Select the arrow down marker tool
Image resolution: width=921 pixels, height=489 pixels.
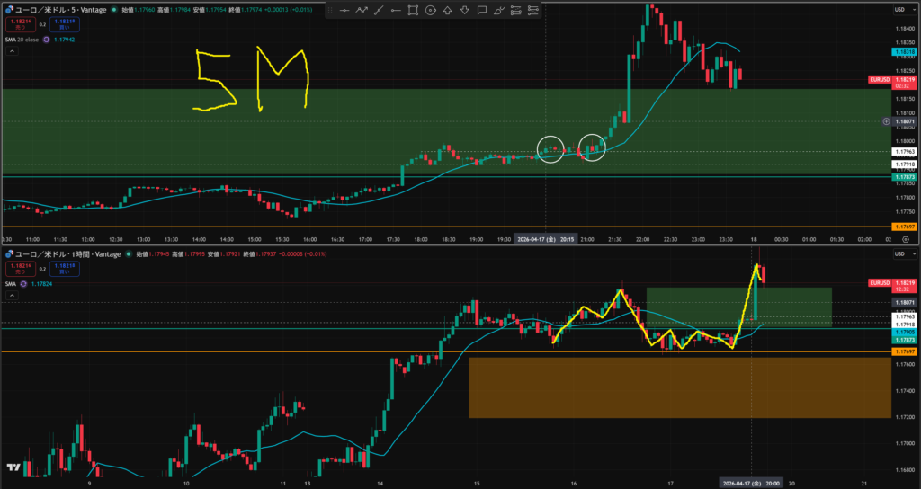(x=464, y=11)
